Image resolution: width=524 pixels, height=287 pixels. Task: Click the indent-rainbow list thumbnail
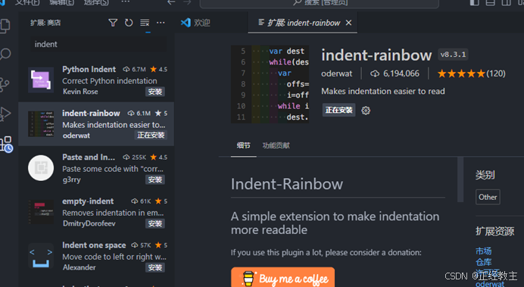(x=41, y=124)
